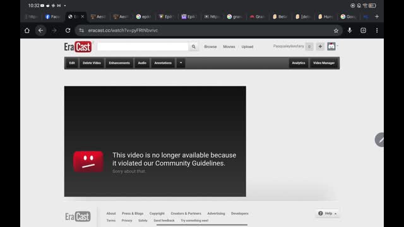The height and width of the screenshot is (227, 404).
Task: Switch to the Hum tab
Action: coord(325,17)
